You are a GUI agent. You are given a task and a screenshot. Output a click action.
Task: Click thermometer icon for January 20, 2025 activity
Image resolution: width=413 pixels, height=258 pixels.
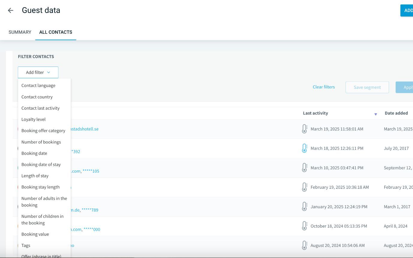[x=304, y=207]
